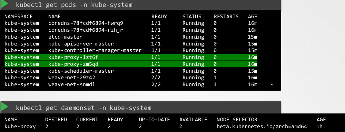The width and height of the screenshot is (345, 132).
Task: Select the highlighted kube-proxy-zm5qd row
Action: (x=131, y=64)
